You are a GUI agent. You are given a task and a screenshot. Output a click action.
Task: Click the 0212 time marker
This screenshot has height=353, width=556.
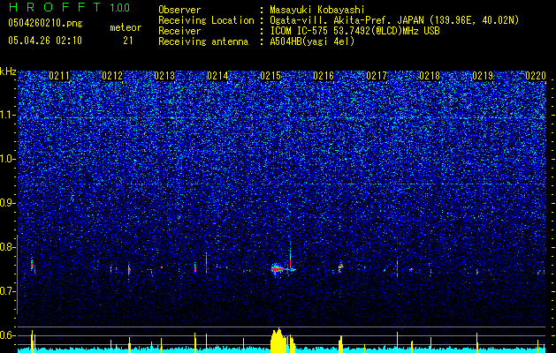(x=112, y=76)
